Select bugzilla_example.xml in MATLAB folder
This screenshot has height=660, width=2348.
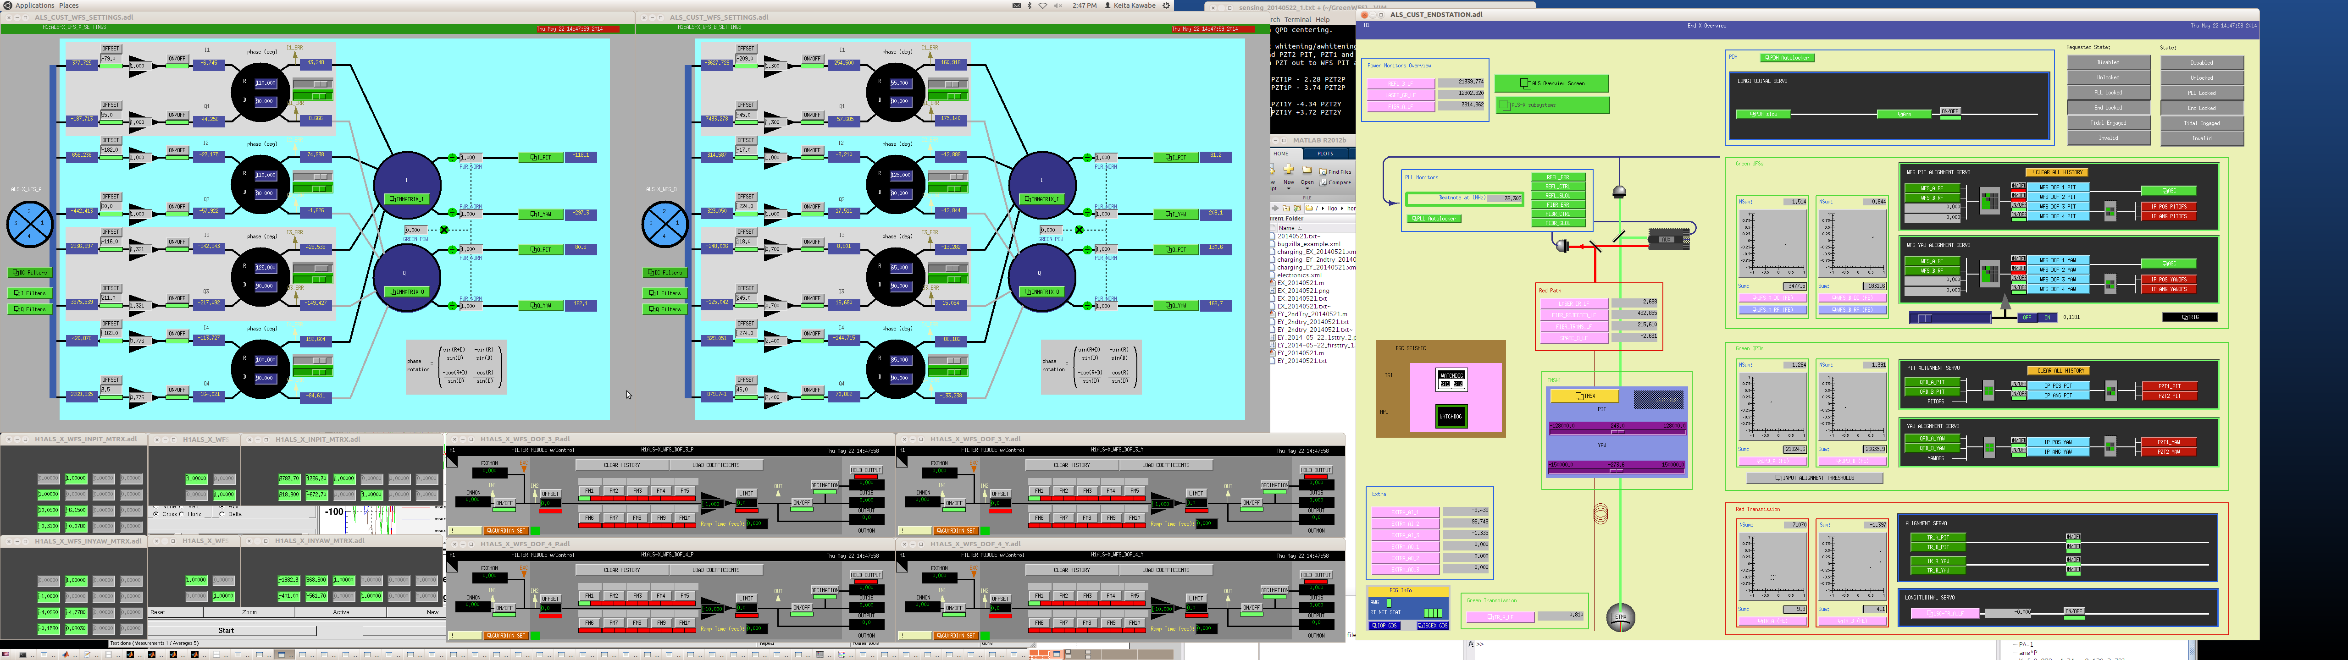click(1308, 244)
